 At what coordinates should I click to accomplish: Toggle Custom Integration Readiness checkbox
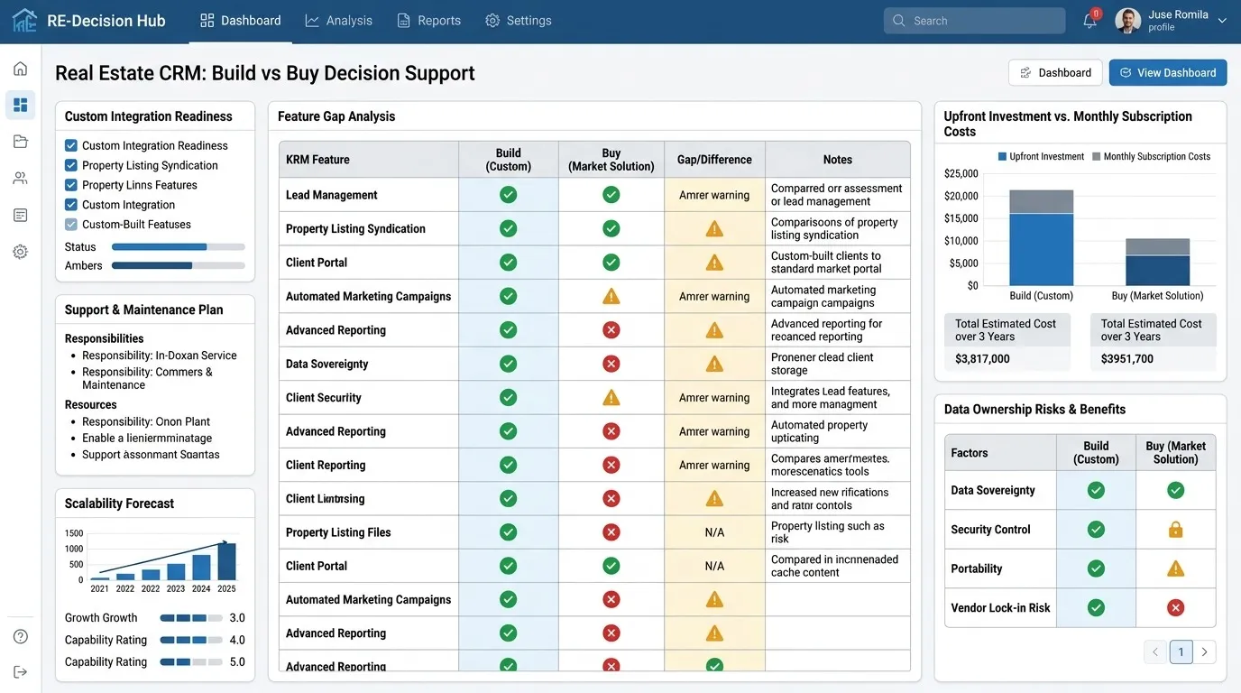point(71,145)
